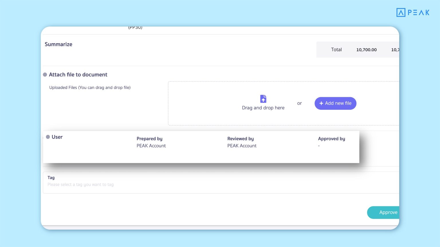Click the Prepared by label
Viewport: 440px width, 247px height.
(149, 139)
